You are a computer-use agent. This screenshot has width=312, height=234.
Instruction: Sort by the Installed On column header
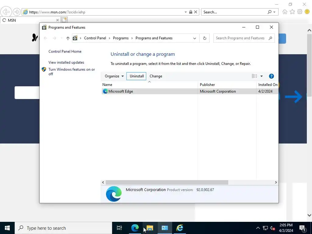(268, 85)
